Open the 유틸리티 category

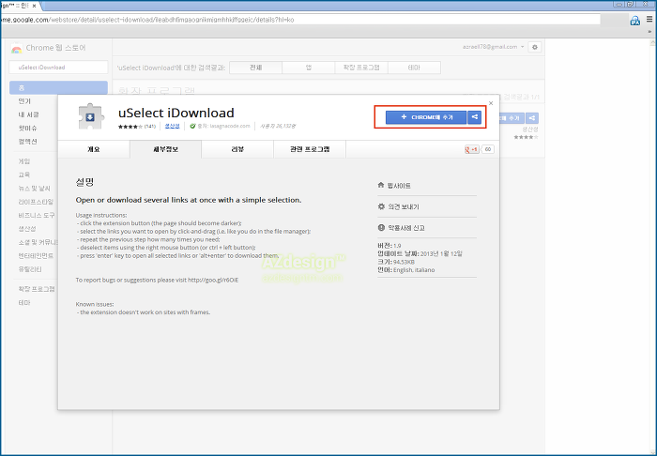30,269
